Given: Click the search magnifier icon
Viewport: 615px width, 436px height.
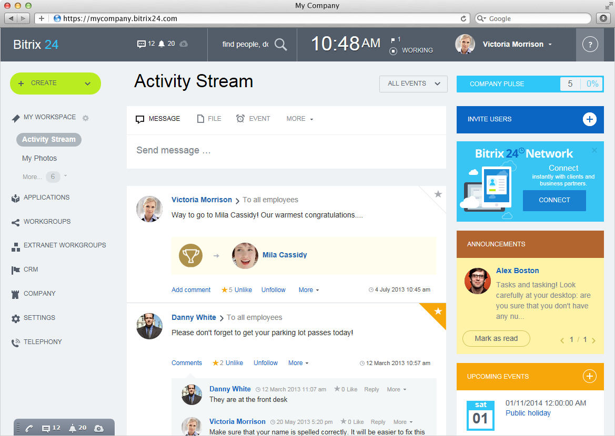Looking at the screenshot, I should 280,44.
